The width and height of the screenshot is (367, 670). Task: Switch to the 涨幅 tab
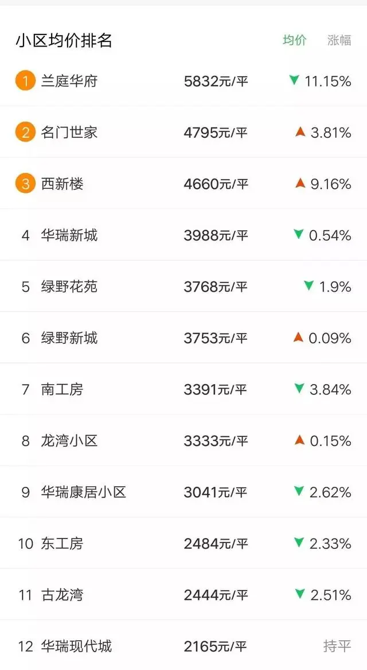(x=339, y=40)
